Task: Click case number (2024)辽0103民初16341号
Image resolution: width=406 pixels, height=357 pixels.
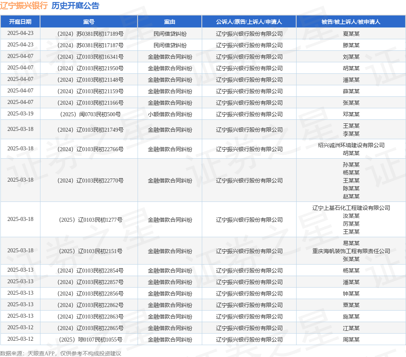Action: [x=90, y=57]
